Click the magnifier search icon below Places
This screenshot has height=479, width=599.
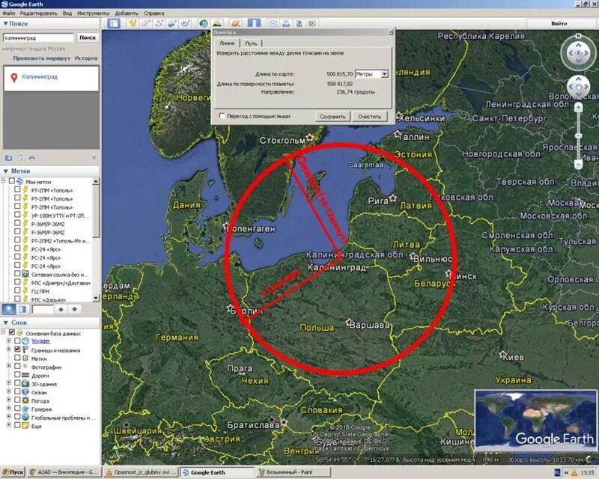pos(9,309)
